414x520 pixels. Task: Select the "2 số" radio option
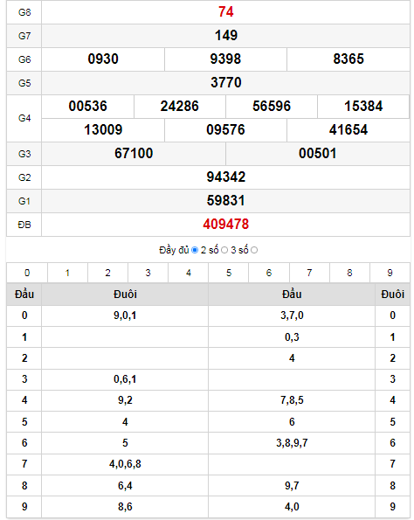[x=224, y=250]
